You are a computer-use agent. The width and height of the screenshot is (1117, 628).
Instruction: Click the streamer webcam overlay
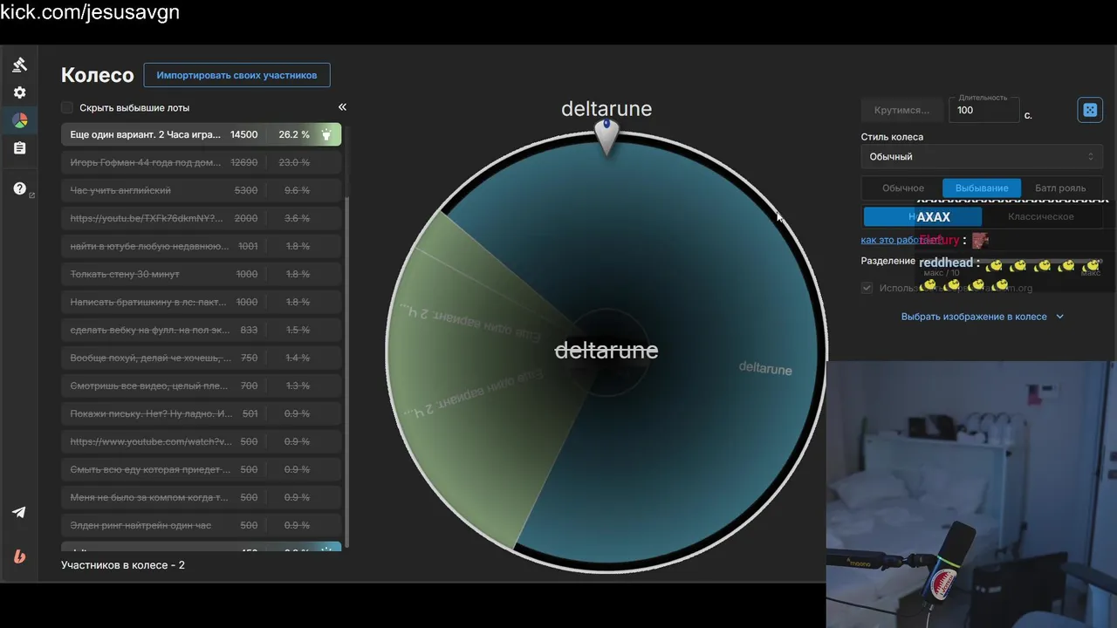click(971, 494)
